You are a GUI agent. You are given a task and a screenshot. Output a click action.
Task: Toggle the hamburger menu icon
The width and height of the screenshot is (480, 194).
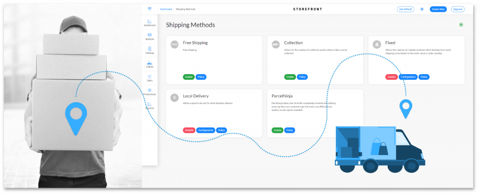pyautogui.click(x=150, y=9)
